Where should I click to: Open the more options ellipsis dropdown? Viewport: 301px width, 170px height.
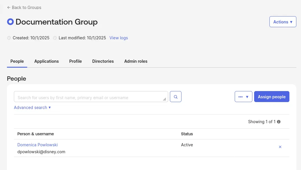tap(243, 97)
